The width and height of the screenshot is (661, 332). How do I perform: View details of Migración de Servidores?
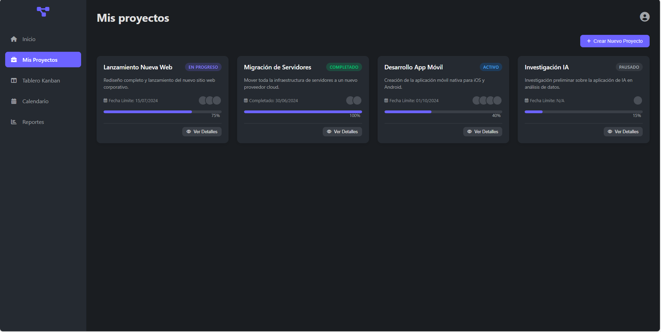(342, 132)
